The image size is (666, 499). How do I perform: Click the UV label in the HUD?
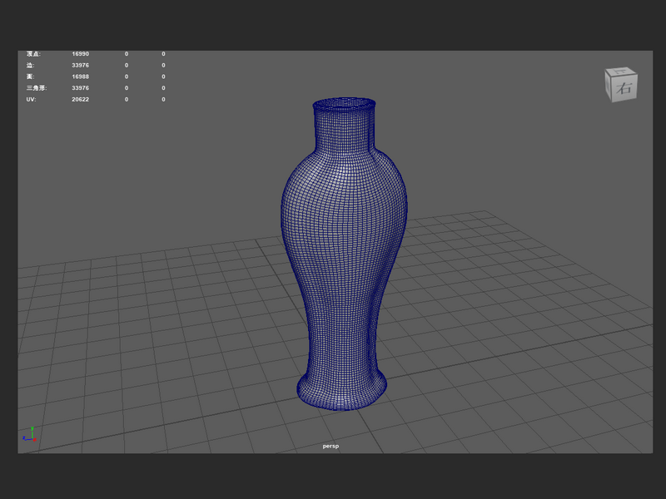click(31, 99)
